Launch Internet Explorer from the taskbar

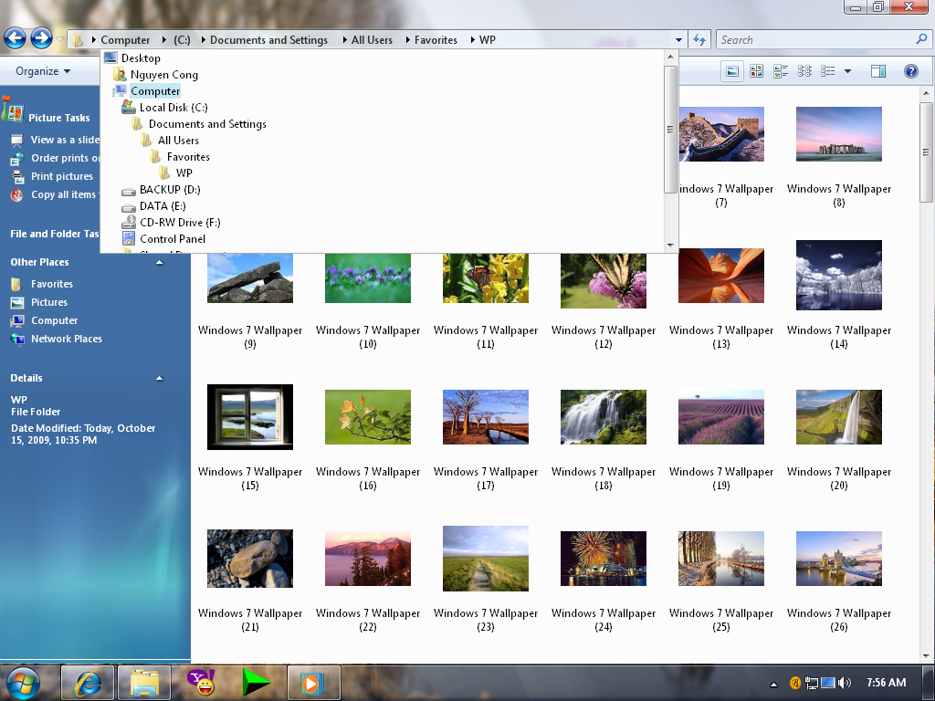pos(88,683)
